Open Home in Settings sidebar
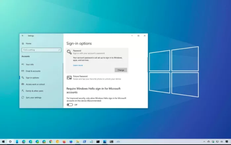The image size is (231, 145). pos(26,43)
